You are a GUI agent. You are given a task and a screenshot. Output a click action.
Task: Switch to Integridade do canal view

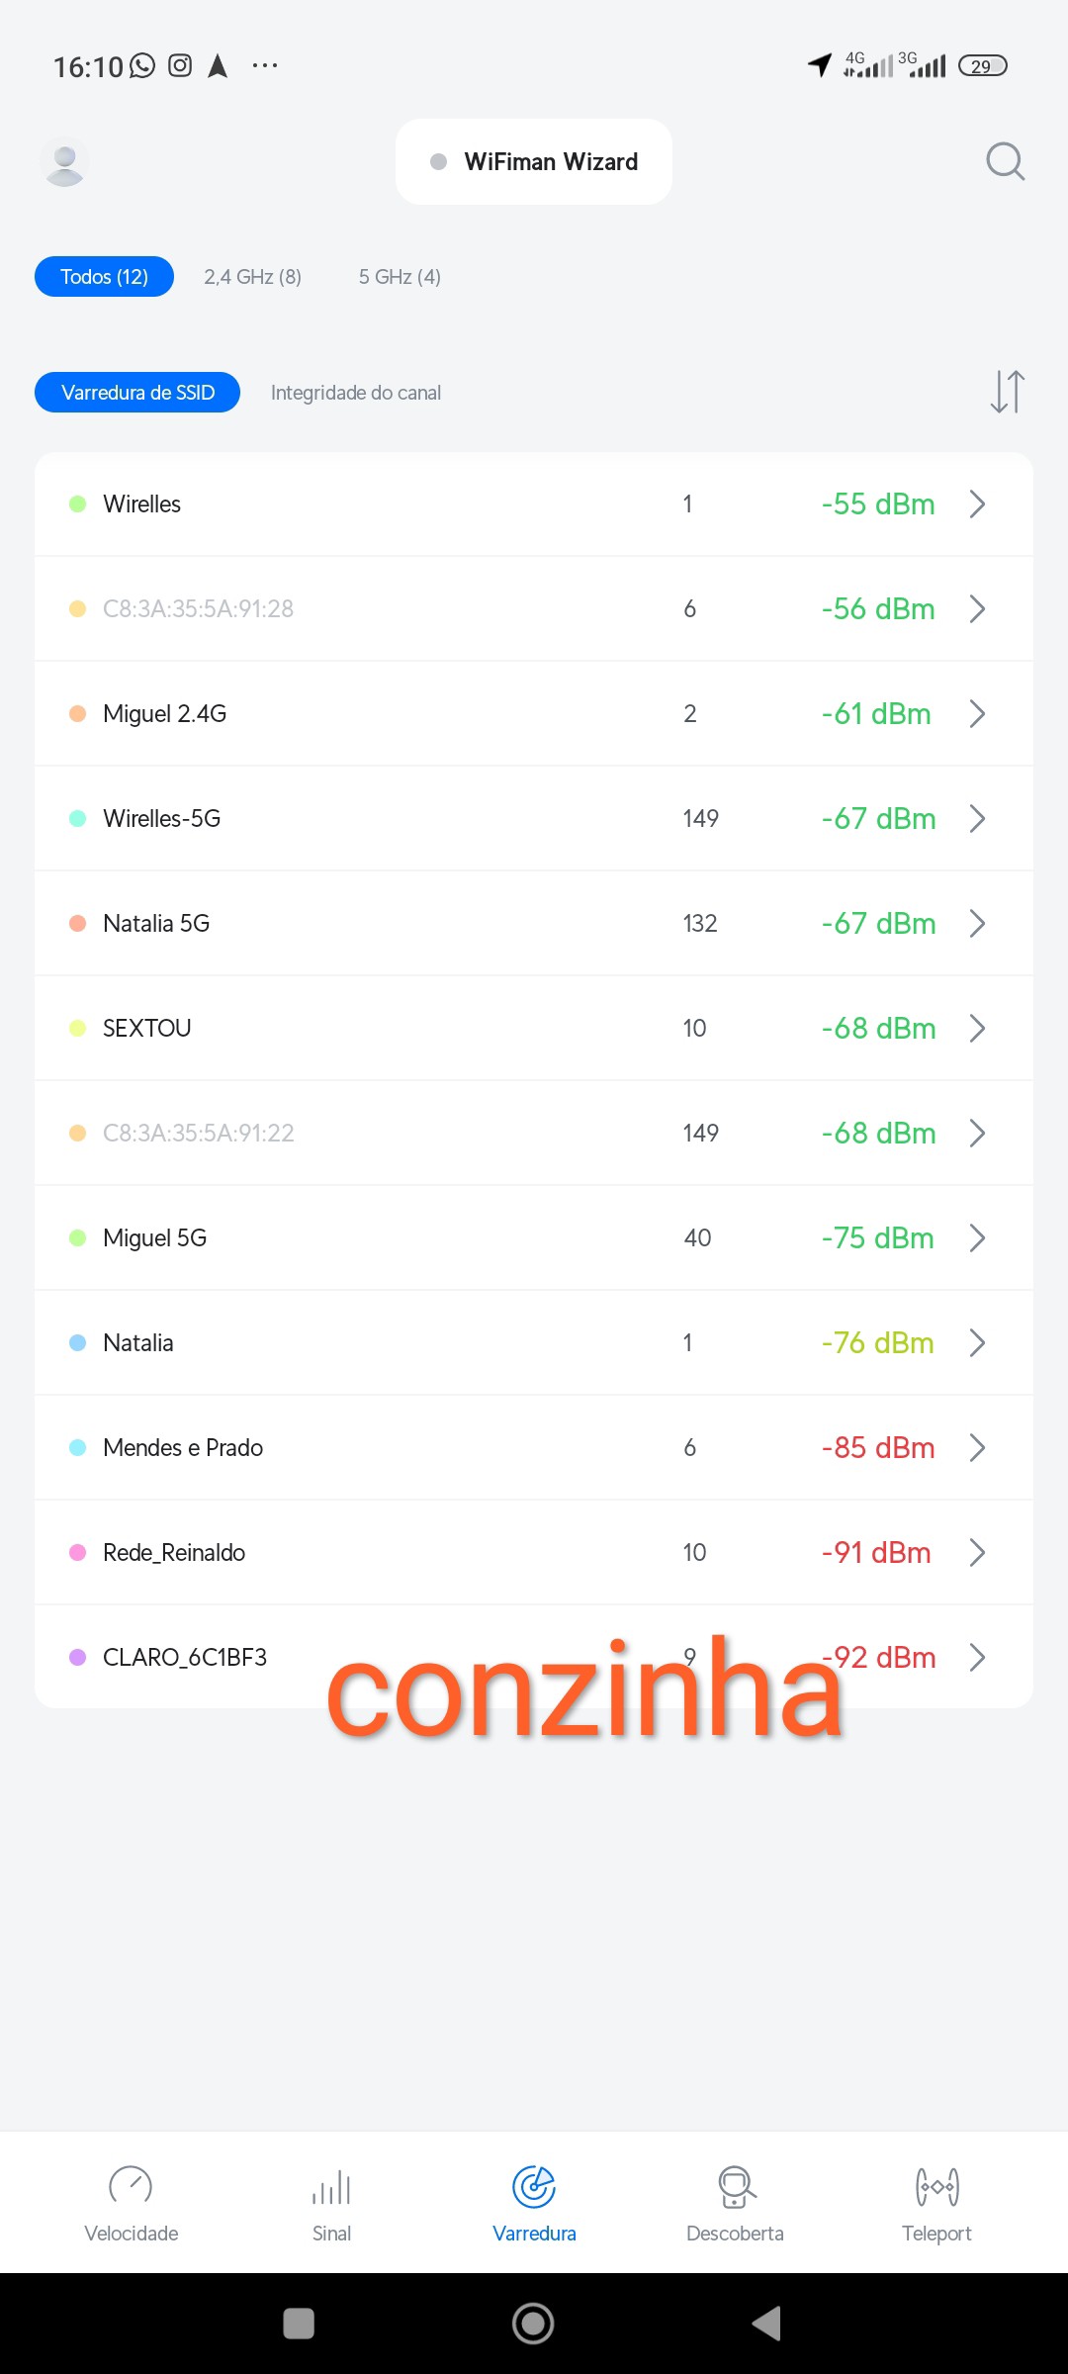pyautogui.click(x=356, y=393)
